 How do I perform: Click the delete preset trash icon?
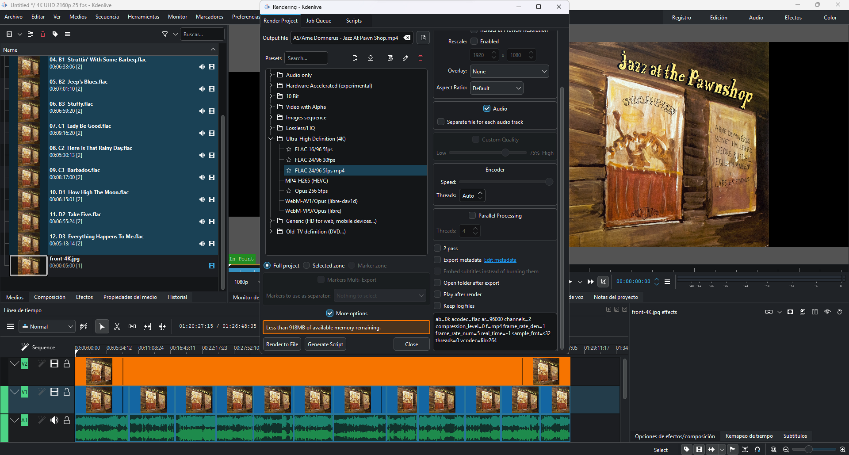pos(421,58)
